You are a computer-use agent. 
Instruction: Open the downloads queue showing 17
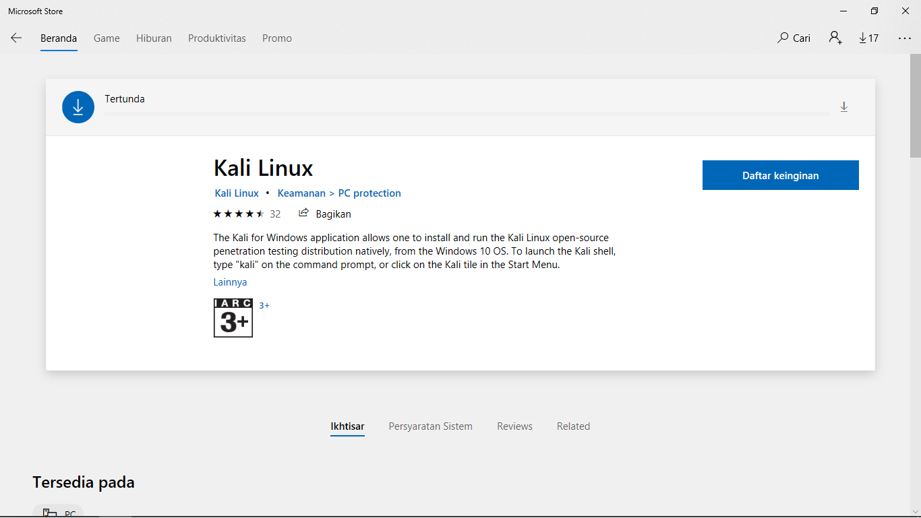coord(869,38)
